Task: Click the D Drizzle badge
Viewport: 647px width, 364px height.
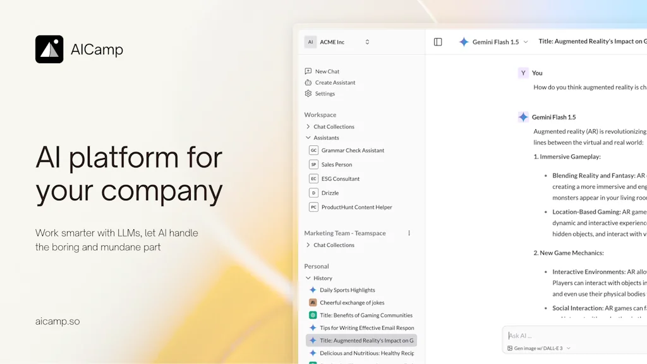Action: point(313,193)
